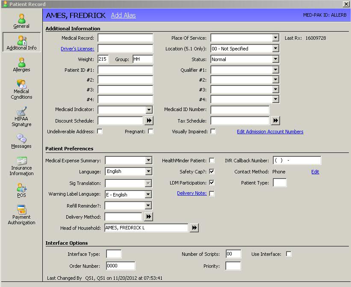Click the Medical Record input field
This screenshot has height=287, width=351.
pos(125,38)
